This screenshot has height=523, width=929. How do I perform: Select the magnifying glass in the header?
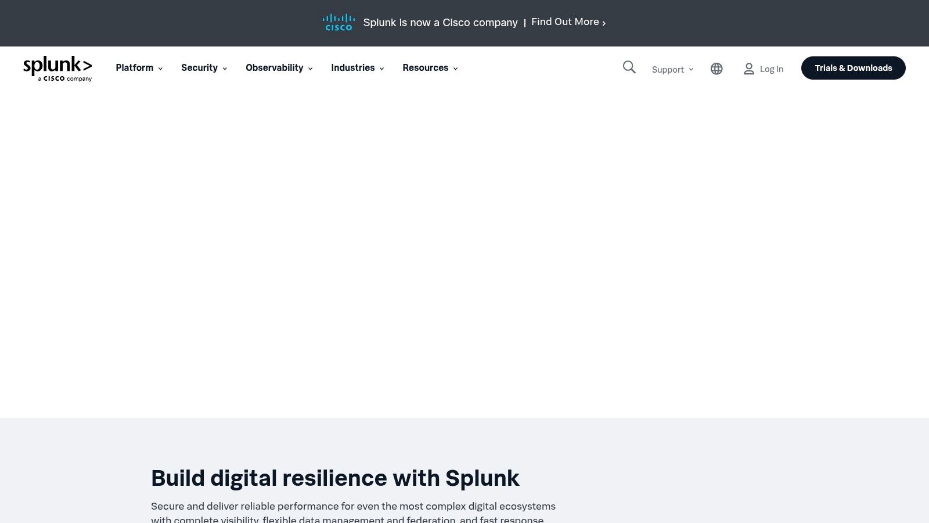coord(629,68)
